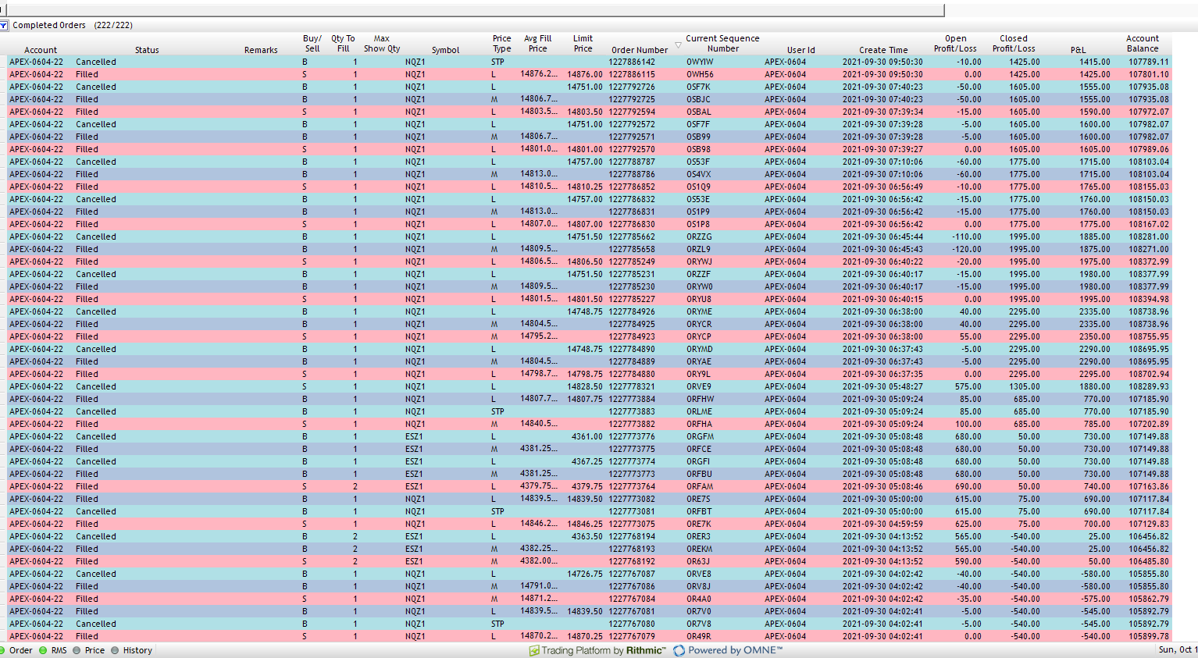Click the limit price 4367.25 cell
The width and height of the screenshot is (1198, 658).
587,461
